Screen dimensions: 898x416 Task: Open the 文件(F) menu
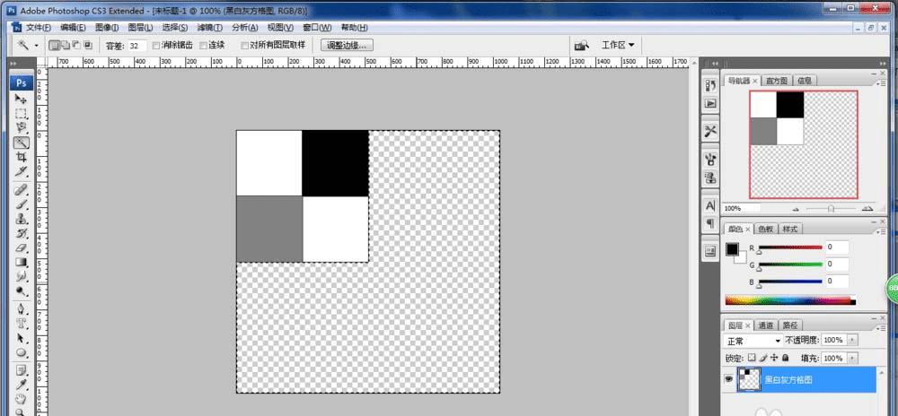38,28
